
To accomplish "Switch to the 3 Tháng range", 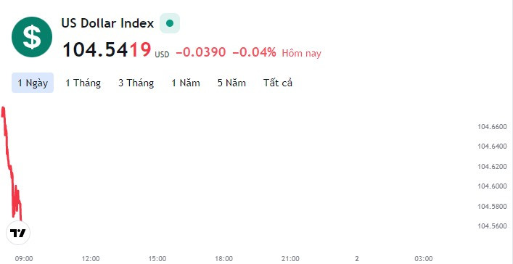I will tap(136, 83).
